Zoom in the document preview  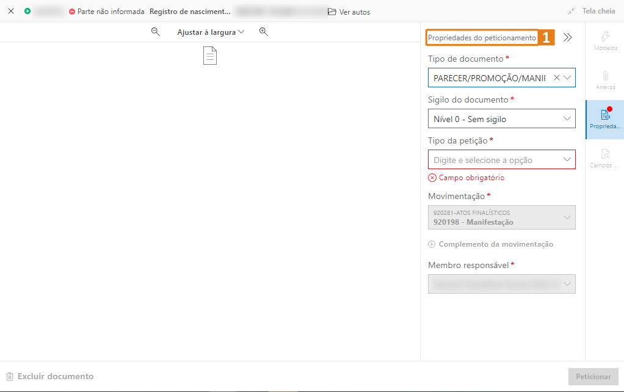pyautogui.click(x=264, y=32)
